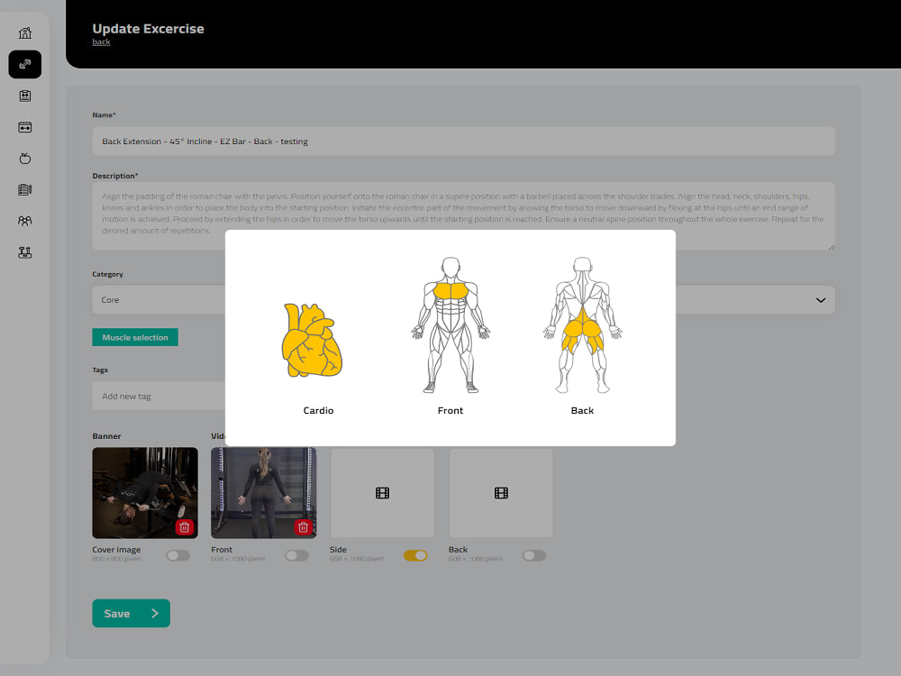This screenshot has width=901, height=676.
Task: Open the Home sidebar icon
Action: point(24,32)
